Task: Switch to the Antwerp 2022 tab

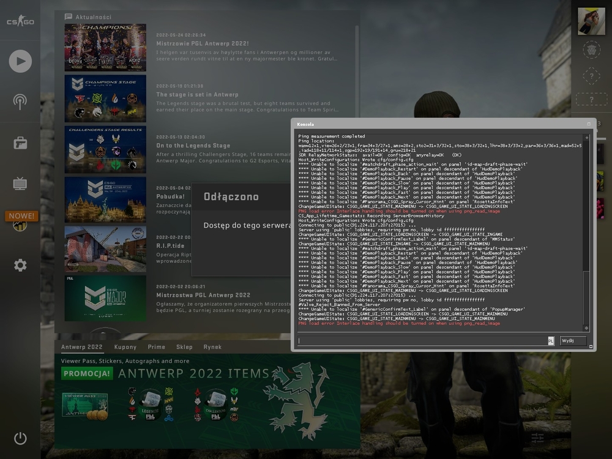Action: (x=81, y=347)
